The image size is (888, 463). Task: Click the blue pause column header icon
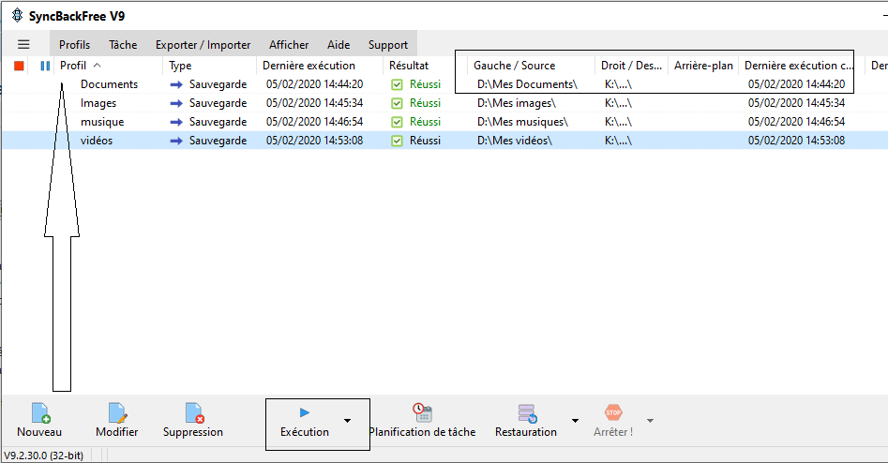click(x=45, y=66)
